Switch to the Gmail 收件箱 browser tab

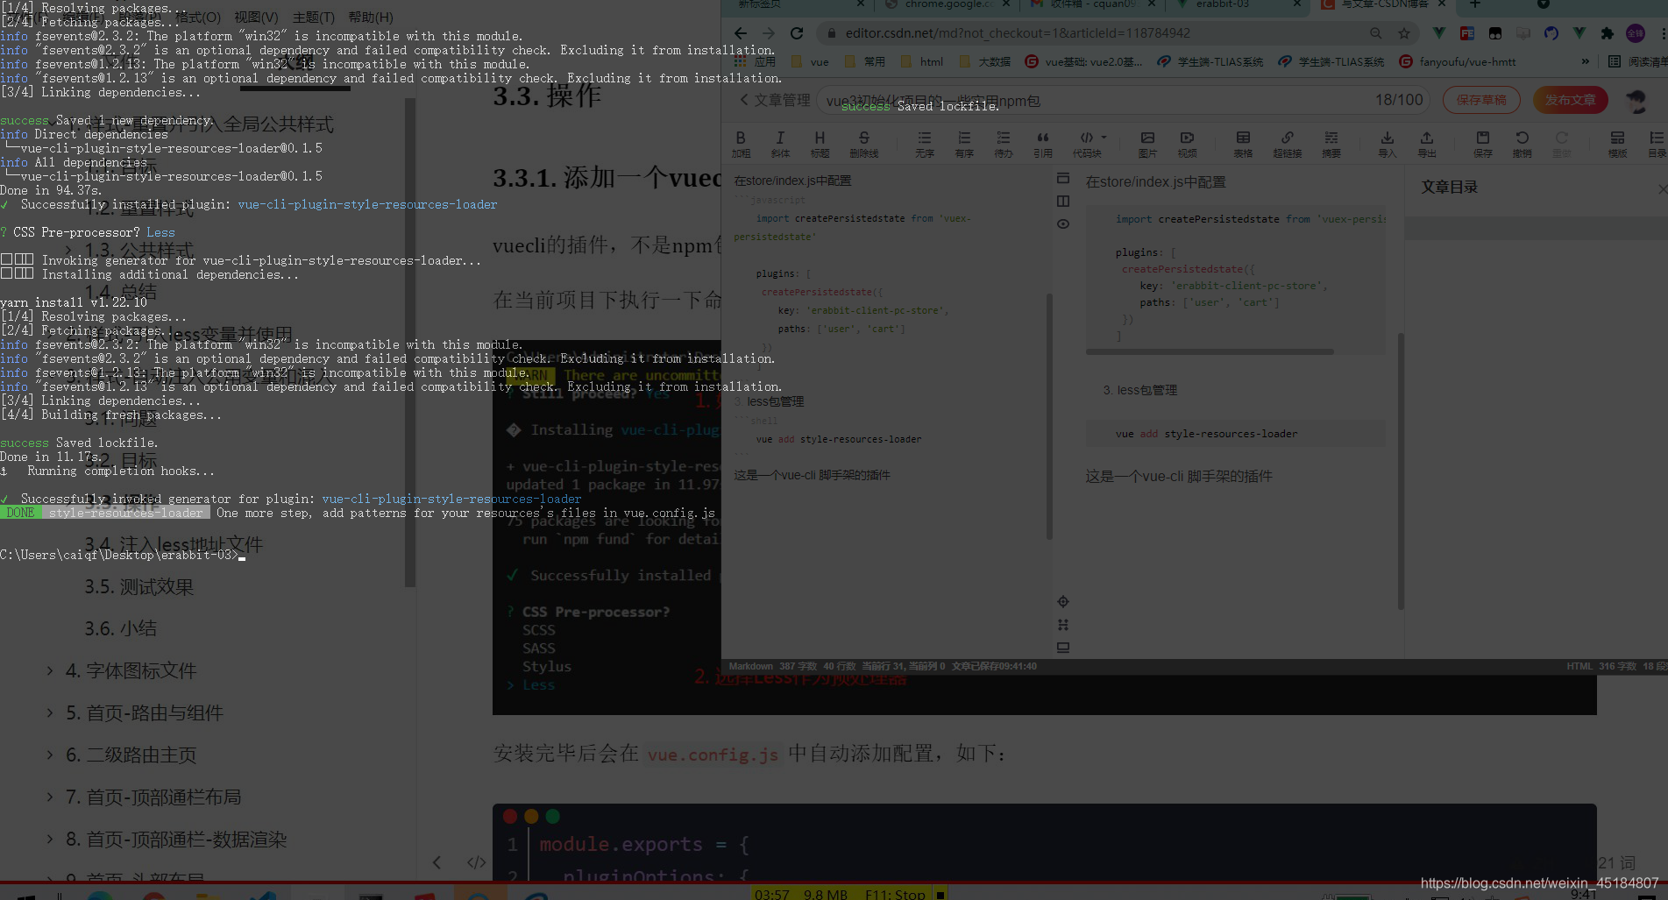pos(1092,5)
